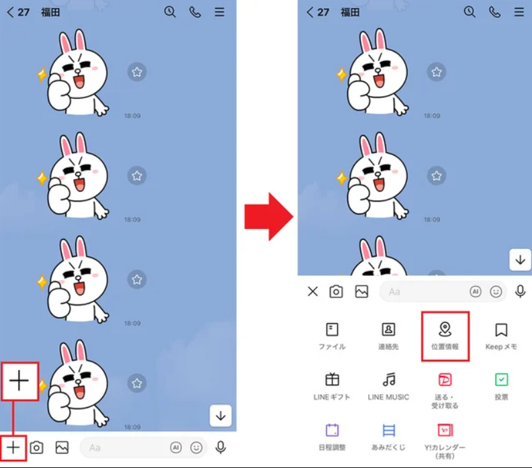Close the attachment menu with the X
Screen dimensions: 532x468
tap(313, 291)
